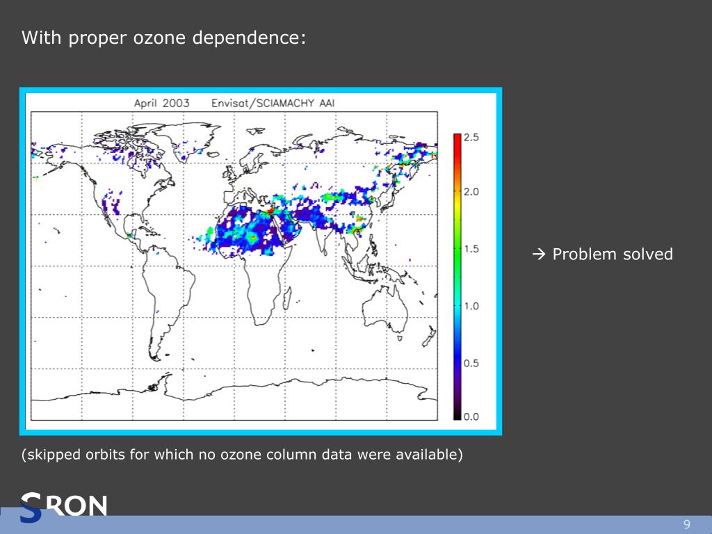Select the 'Problem solved' text
The height and width of the screenshot is (534, 712).
click(x=612, y=254)
